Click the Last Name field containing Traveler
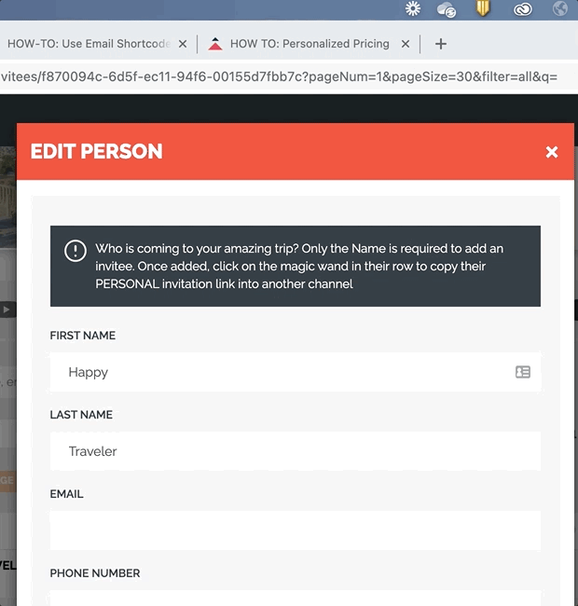This screenshot has width=578, height=606. 296,451
